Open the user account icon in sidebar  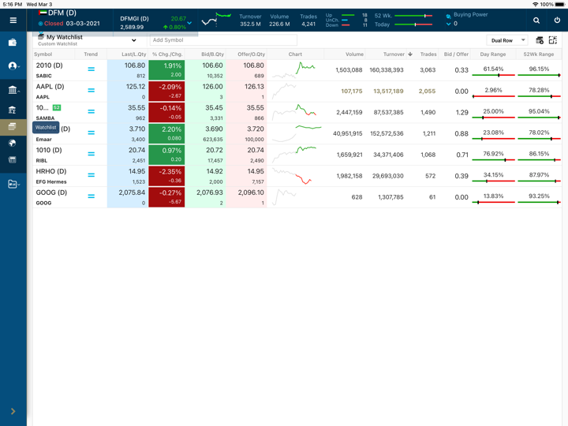click(13, 66)
